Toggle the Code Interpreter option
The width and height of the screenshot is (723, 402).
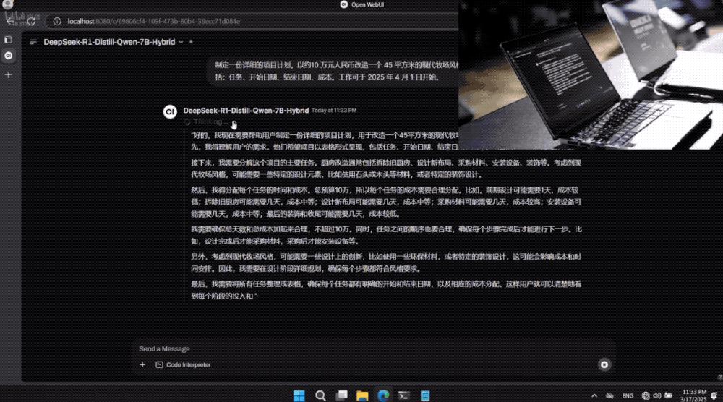tap(184, 364)
